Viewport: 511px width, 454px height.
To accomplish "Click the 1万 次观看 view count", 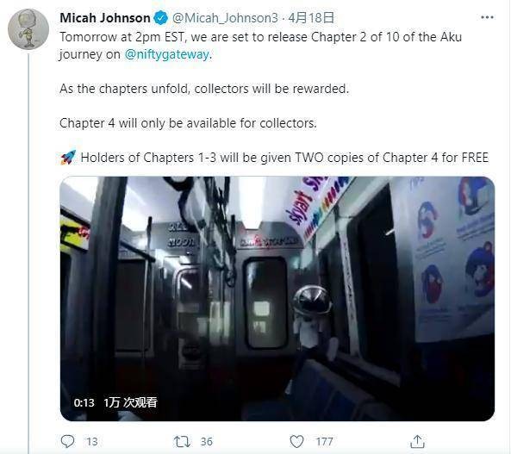I will point(130,402).
